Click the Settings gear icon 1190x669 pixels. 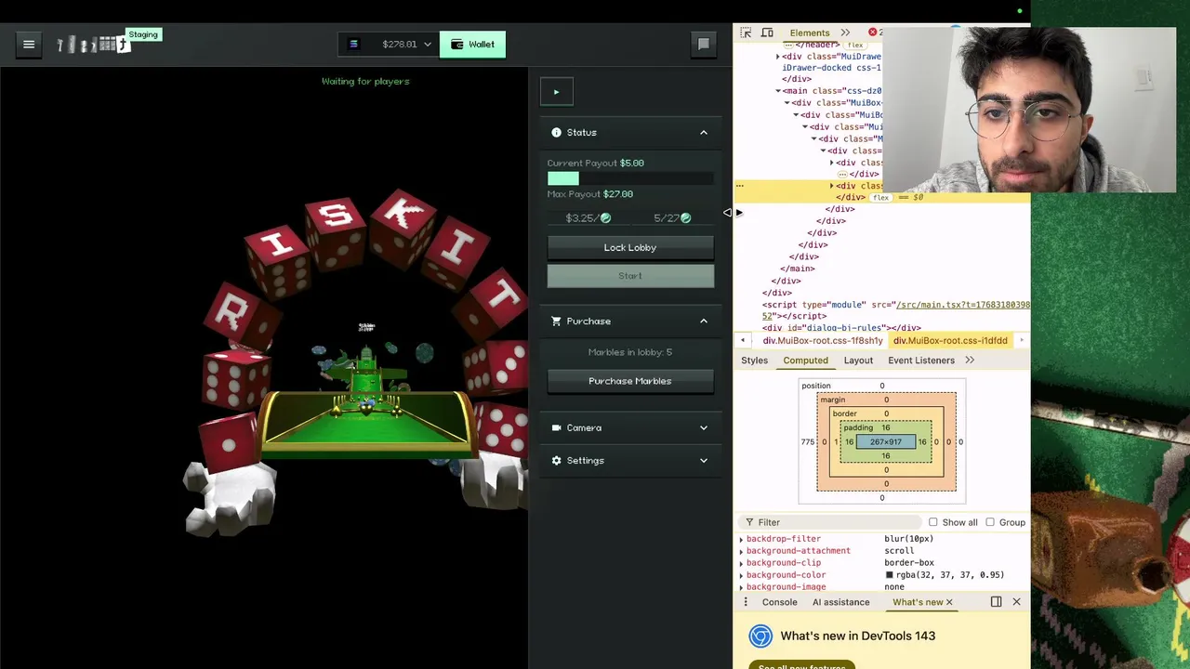556,460
